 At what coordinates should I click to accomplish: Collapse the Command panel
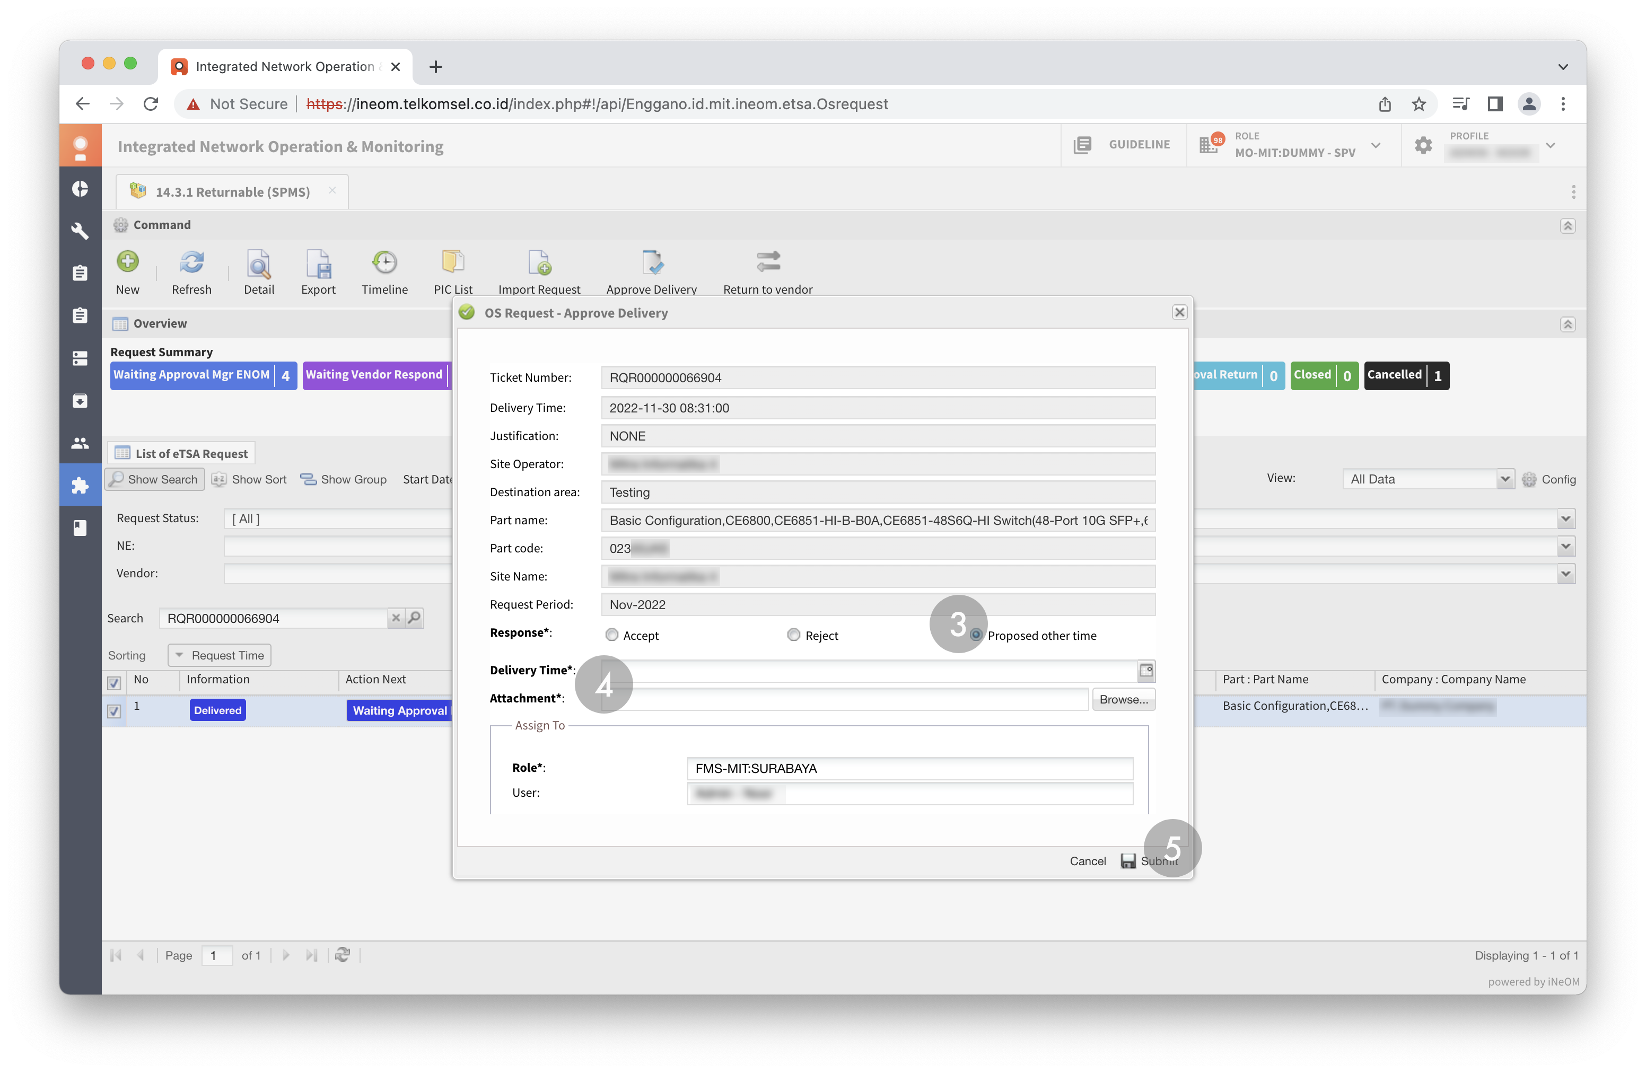coord(1567,225)
